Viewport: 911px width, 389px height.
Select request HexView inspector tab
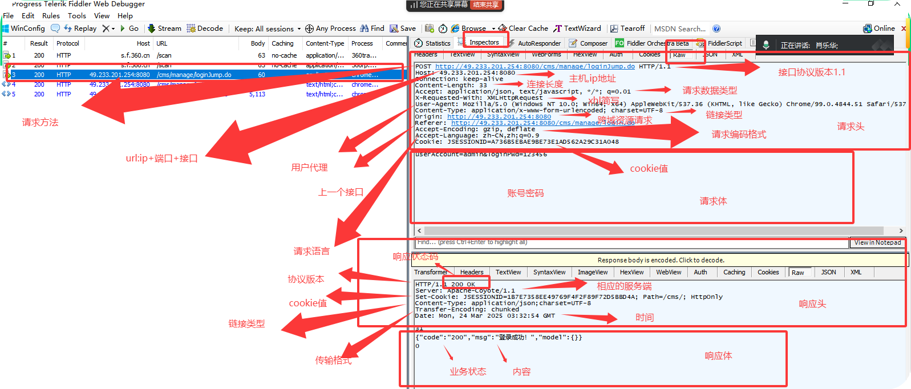(x=585, y=55)
